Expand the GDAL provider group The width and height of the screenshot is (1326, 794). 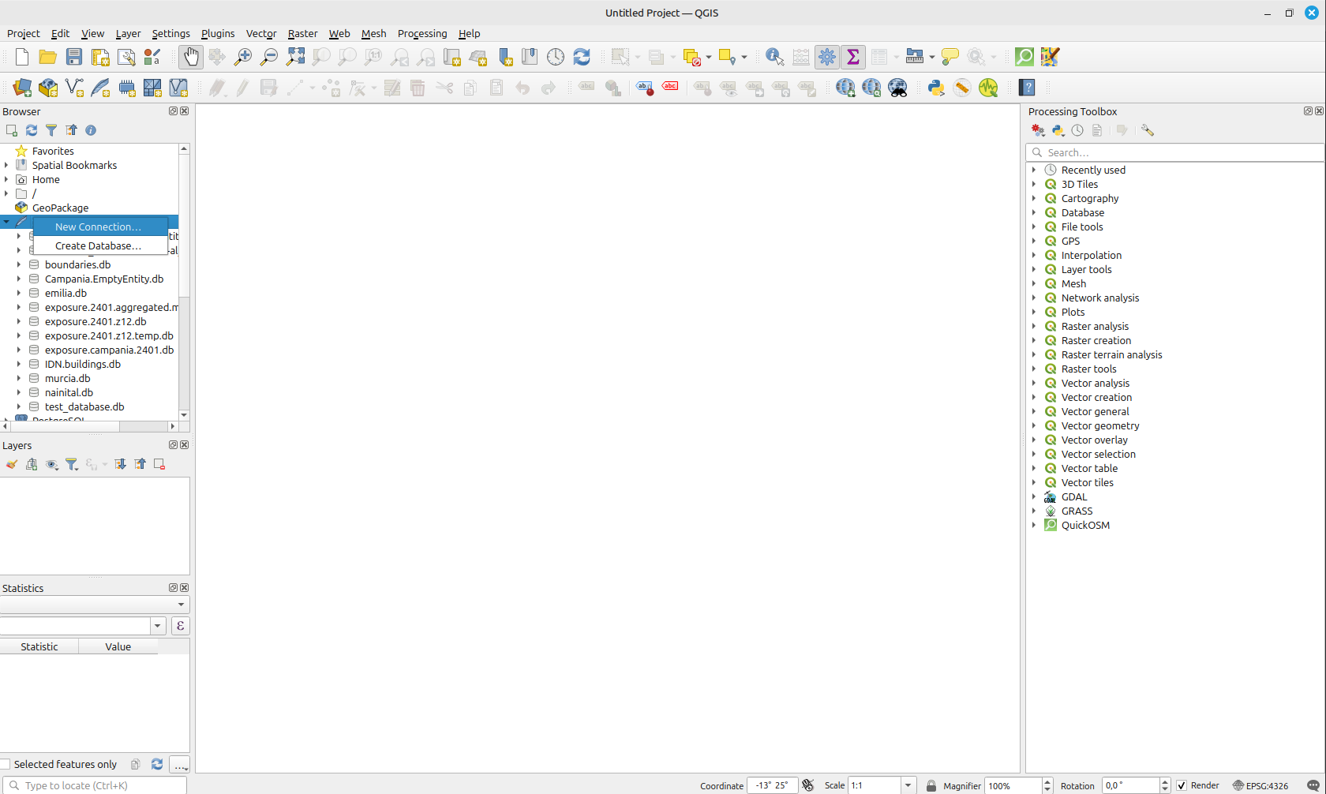(1034, 496)
